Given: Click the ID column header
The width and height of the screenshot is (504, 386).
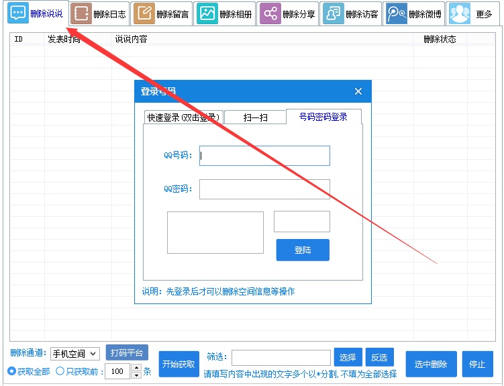Looking at the screenshot, I should point(28,39).
